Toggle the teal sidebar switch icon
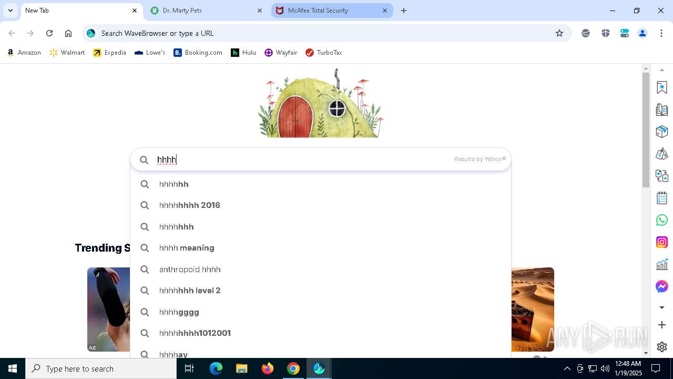Image resolution: width=673 pixels, height=379 pixels. (x=625, y=33)
